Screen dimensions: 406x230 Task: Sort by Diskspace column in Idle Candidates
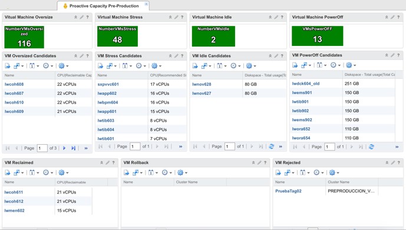click(x=265, y=75)
